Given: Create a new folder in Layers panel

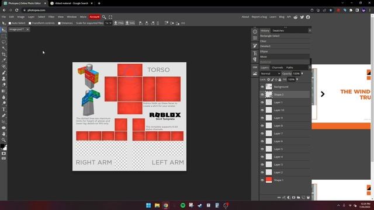Looking at the screenshot, I should pos(299,198).
